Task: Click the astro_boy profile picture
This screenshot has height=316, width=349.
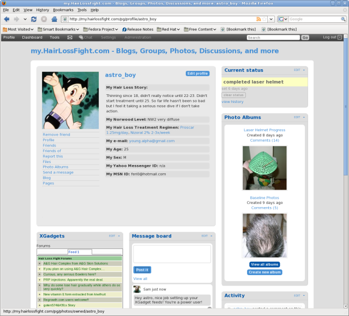Action: (70, 100)
